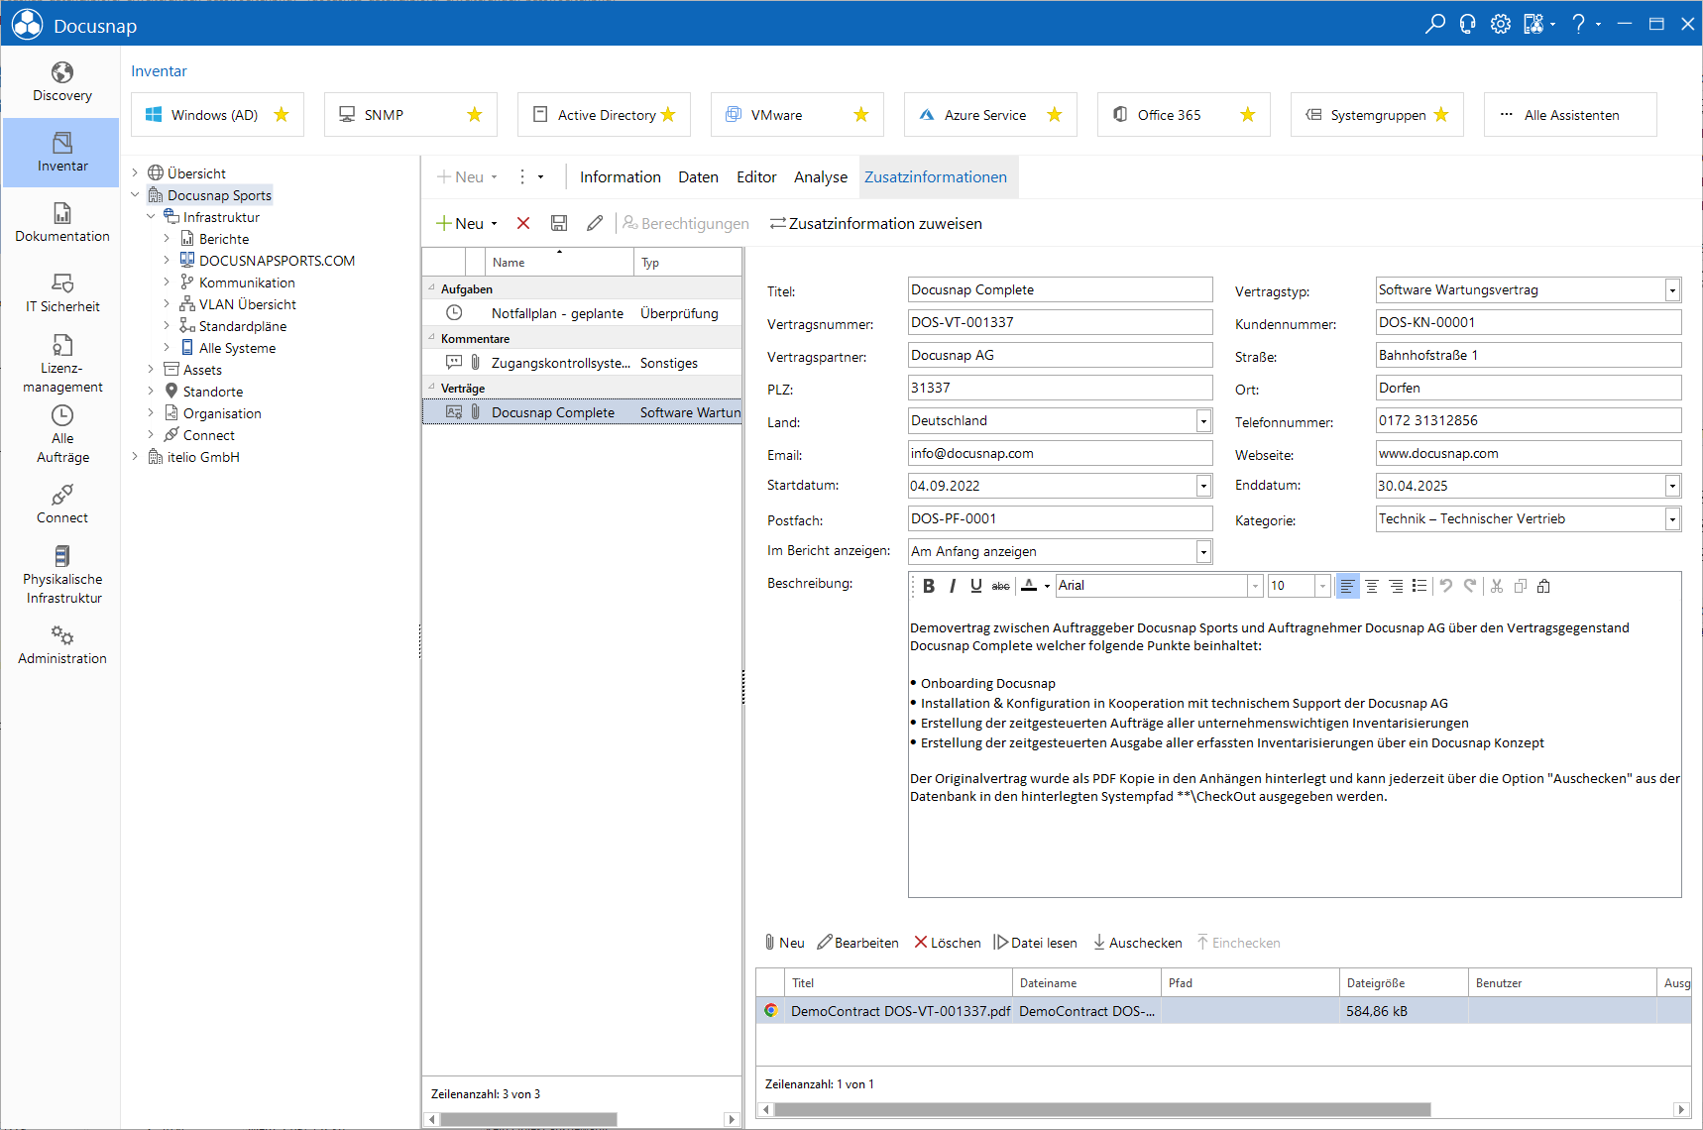The height and width of the screenshot is (1130, 1703).
Task: Open the Kategorie dropdown
Action: 1672,519
